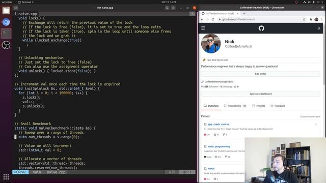Open the Chromium three-dot menu

point(321,19)
